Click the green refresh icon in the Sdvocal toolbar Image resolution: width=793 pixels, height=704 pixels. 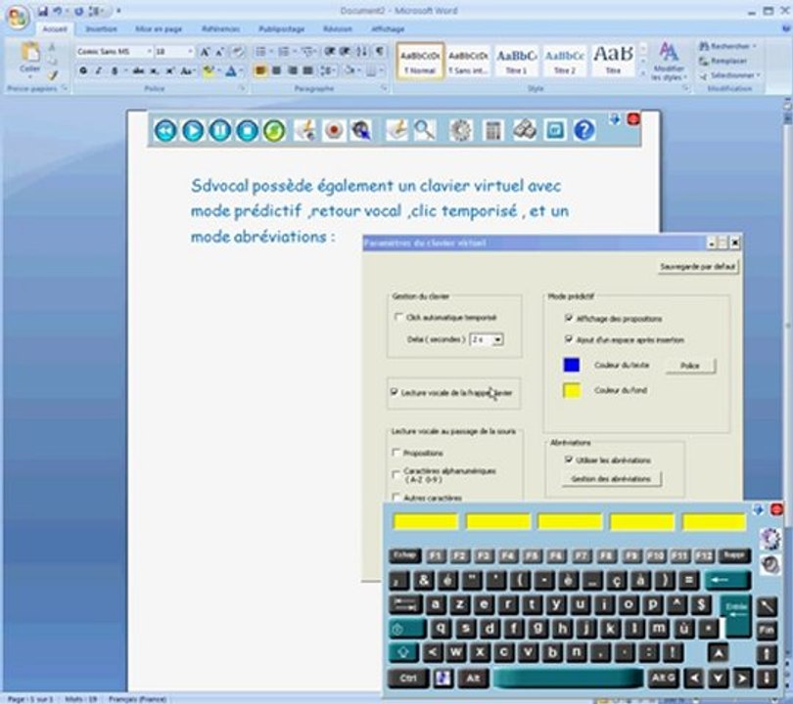click(274, 130)
